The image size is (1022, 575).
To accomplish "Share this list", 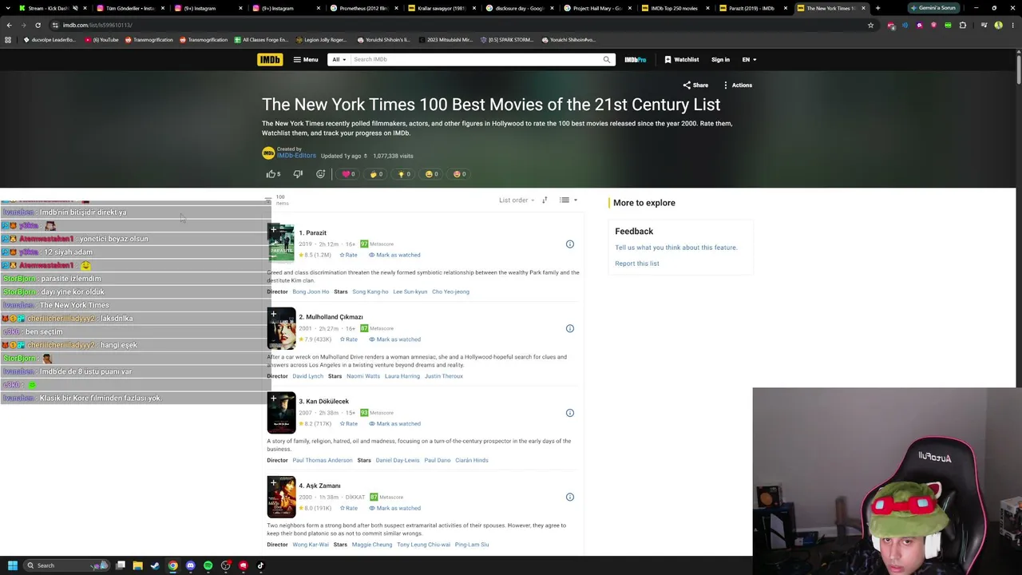I will 695,85.
